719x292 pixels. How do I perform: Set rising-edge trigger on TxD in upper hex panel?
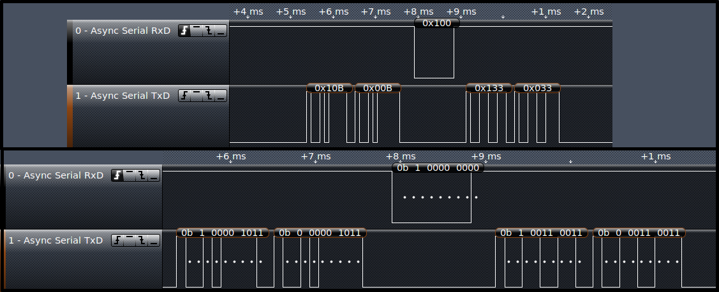click(x=184, y=96)
